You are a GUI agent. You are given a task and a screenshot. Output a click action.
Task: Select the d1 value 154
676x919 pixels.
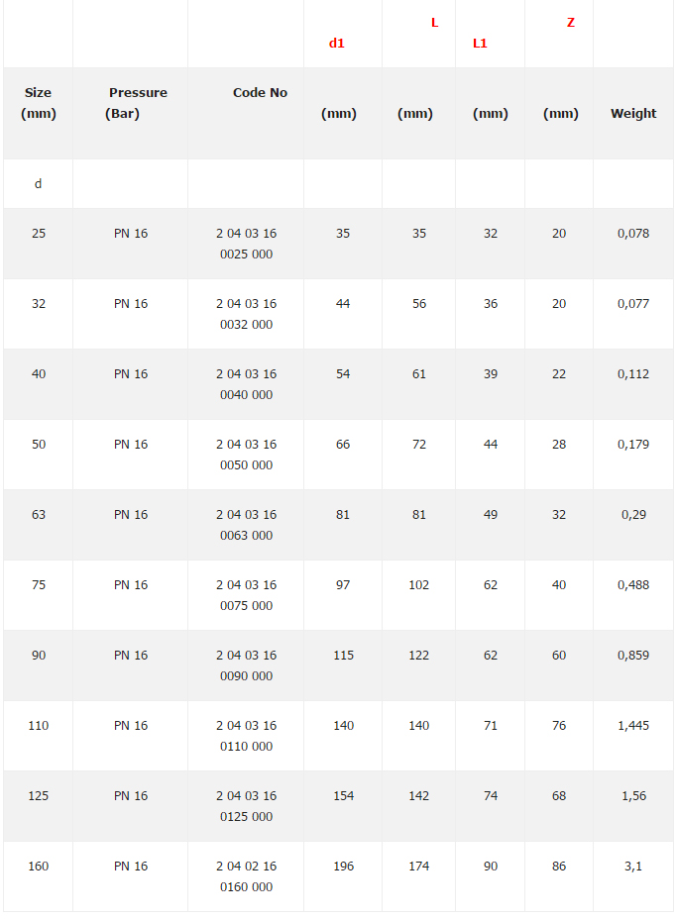(x=343, y=796)
